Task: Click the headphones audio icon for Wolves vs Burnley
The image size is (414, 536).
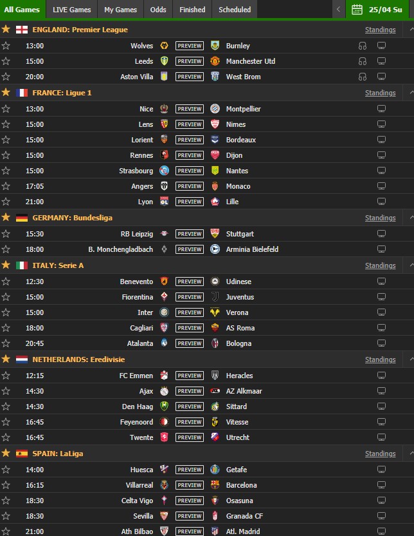Action: click(x=362, y=46)
